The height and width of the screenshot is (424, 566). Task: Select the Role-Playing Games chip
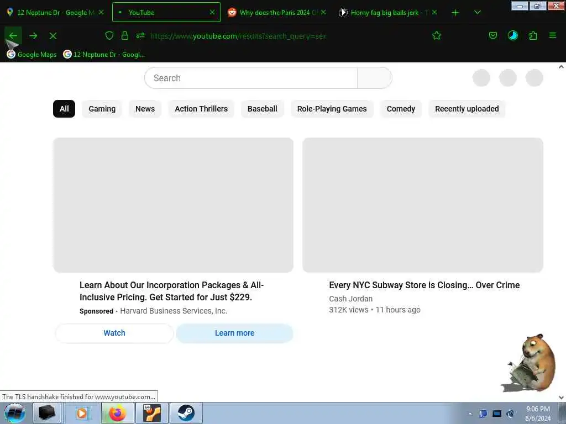point(332,109)
